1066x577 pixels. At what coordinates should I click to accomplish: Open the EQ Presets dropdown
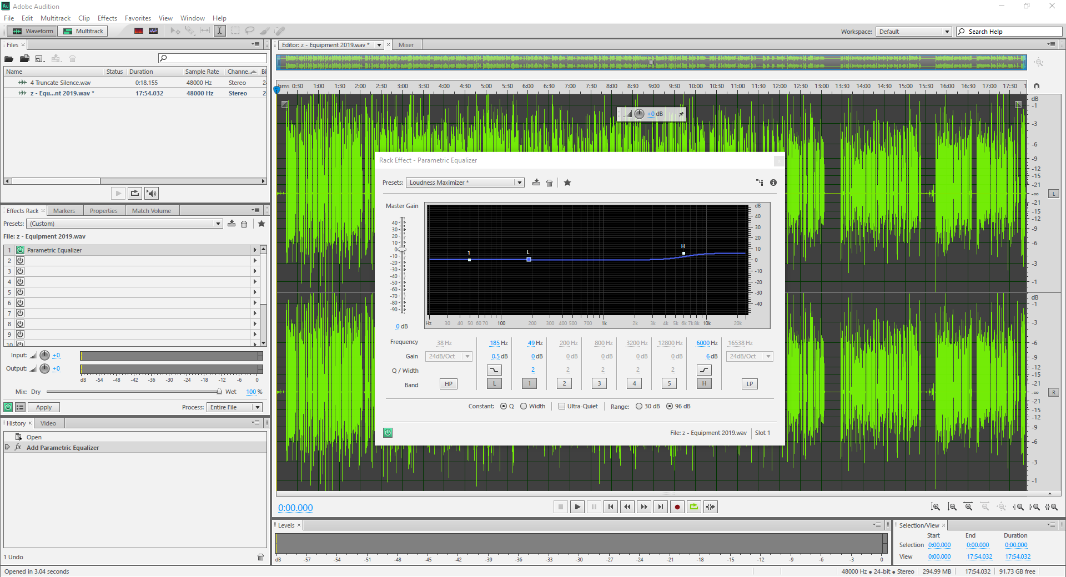pyautogui.click(x=465, y=183)
